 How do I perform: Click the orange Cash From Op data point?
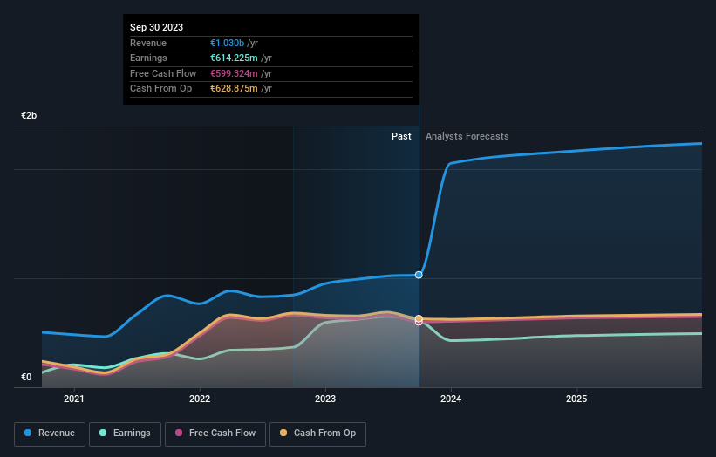click(x=419, y=318)
